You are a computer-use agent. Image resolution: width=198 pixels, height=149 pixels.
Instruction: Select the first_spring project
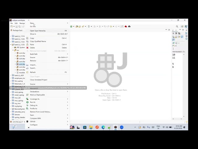(x=19, y=81)
